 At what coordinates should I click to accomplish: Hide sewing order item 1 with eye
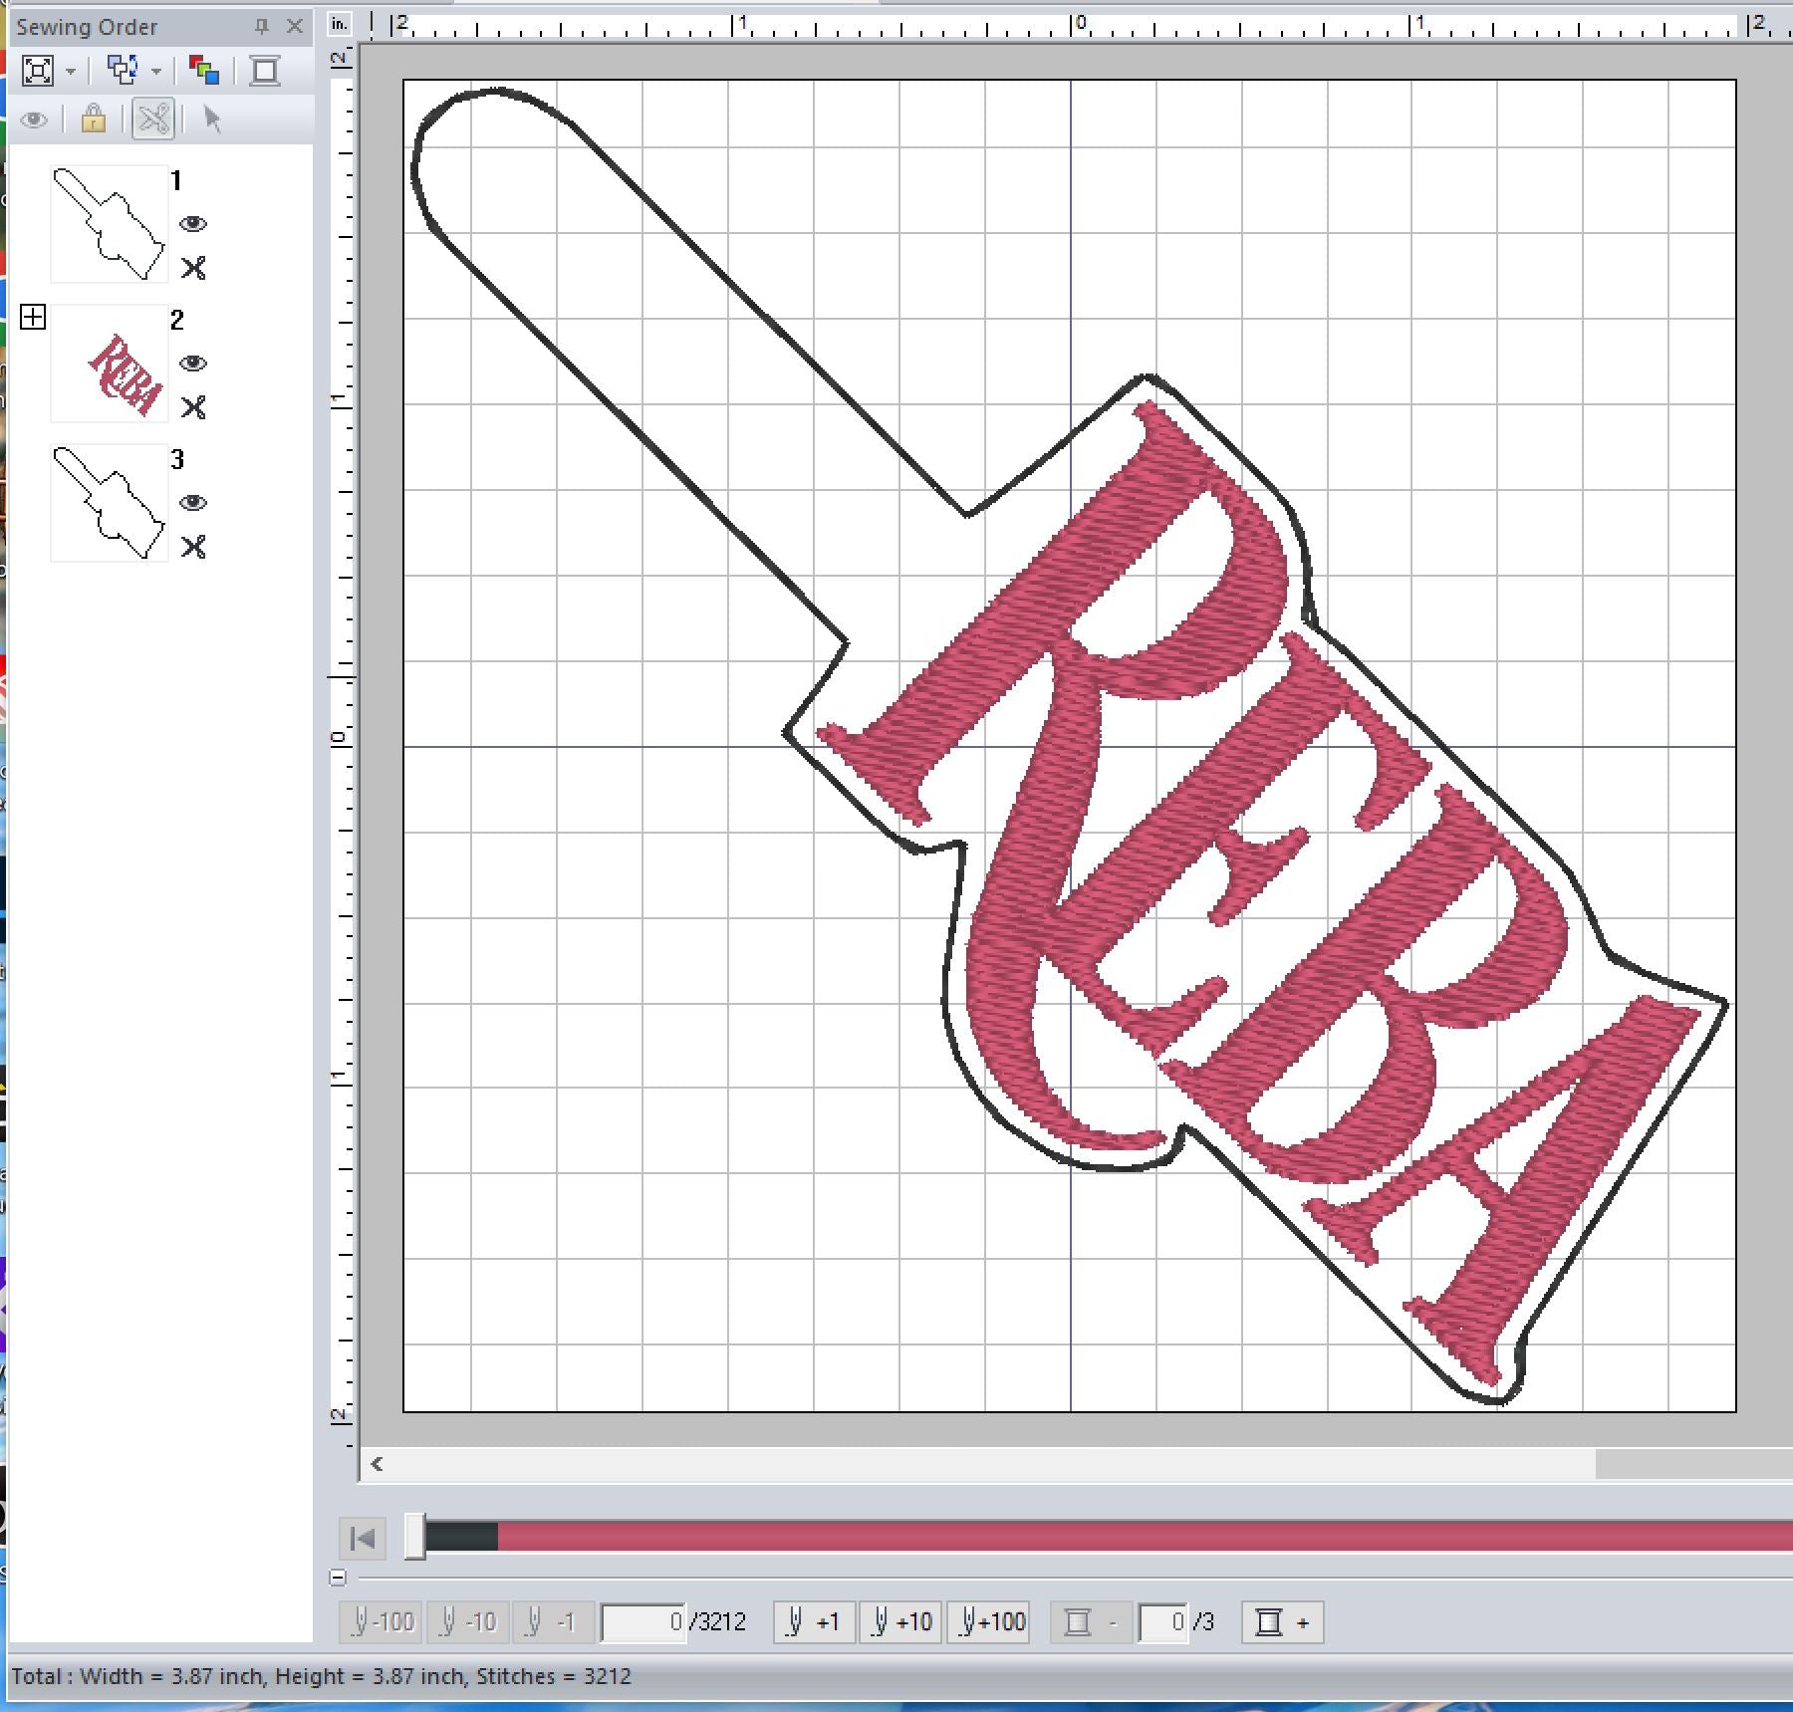click(193, 224)
